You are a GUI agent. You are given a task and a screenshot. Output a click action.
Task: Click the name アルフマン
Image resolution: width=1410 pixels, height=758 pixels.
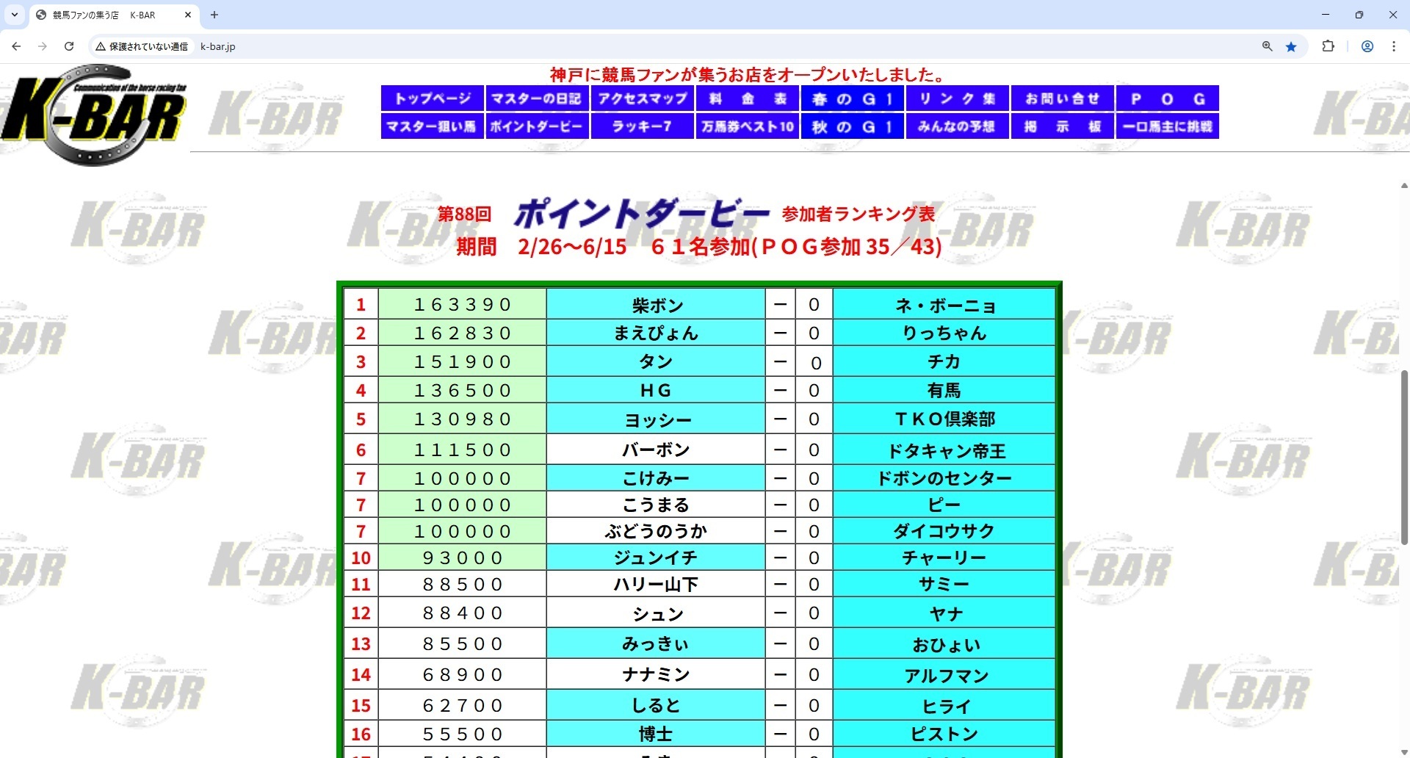[947, 675]
